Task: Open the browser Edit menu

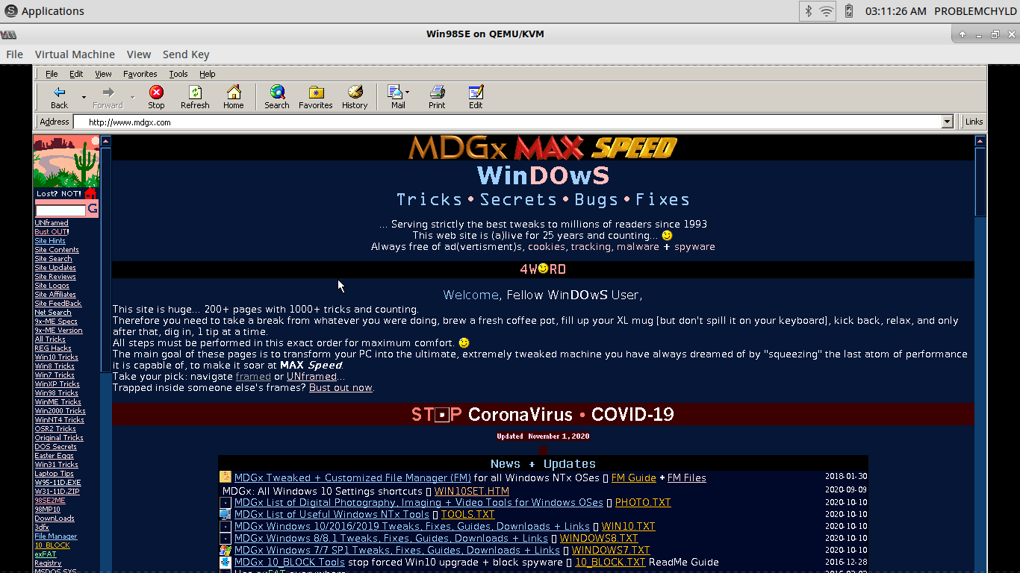Action: coord(76,74)
